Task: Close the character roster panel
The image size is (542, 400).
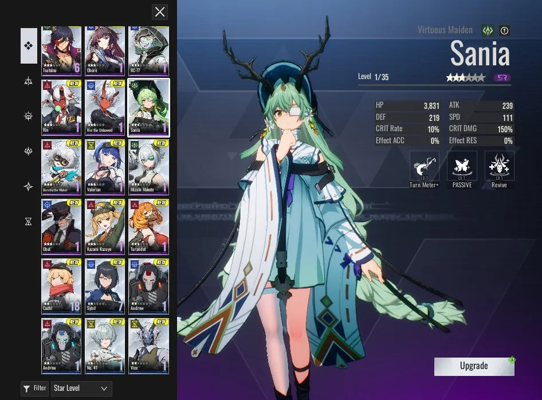Action: click(160, 12)
